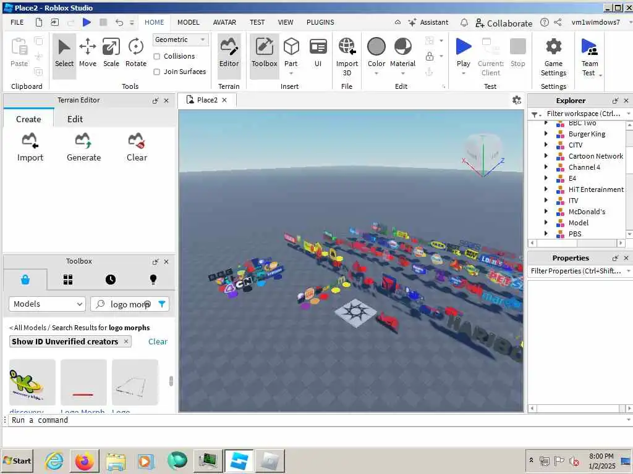Click All Models breadcrumb link
The image size is (633, 474).
point(30,328)
